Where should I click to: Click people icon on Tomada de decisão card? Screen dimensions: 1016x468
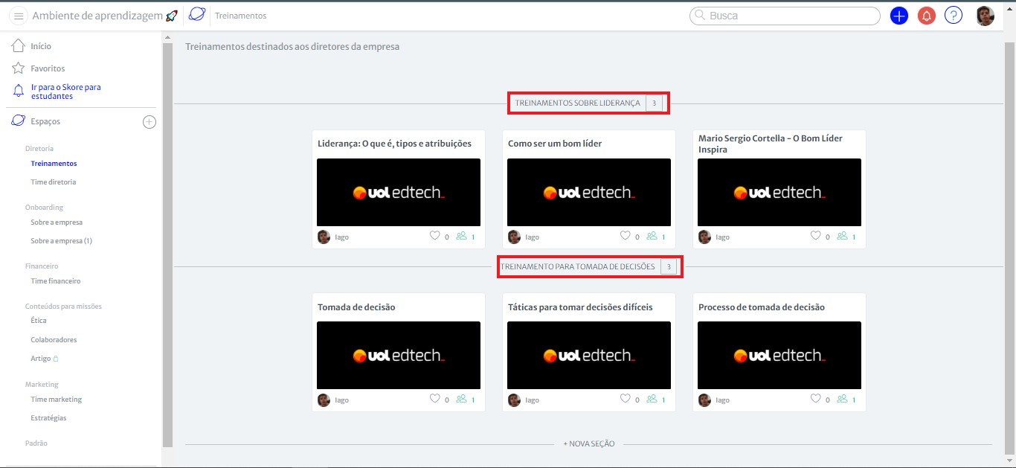coord(462,399)
